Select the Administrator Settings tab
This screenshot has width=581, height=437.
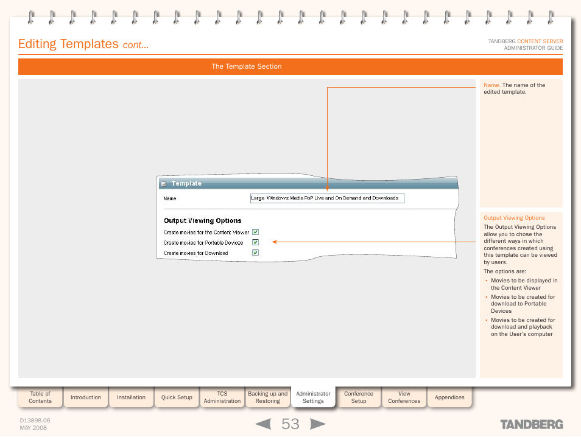313,397
